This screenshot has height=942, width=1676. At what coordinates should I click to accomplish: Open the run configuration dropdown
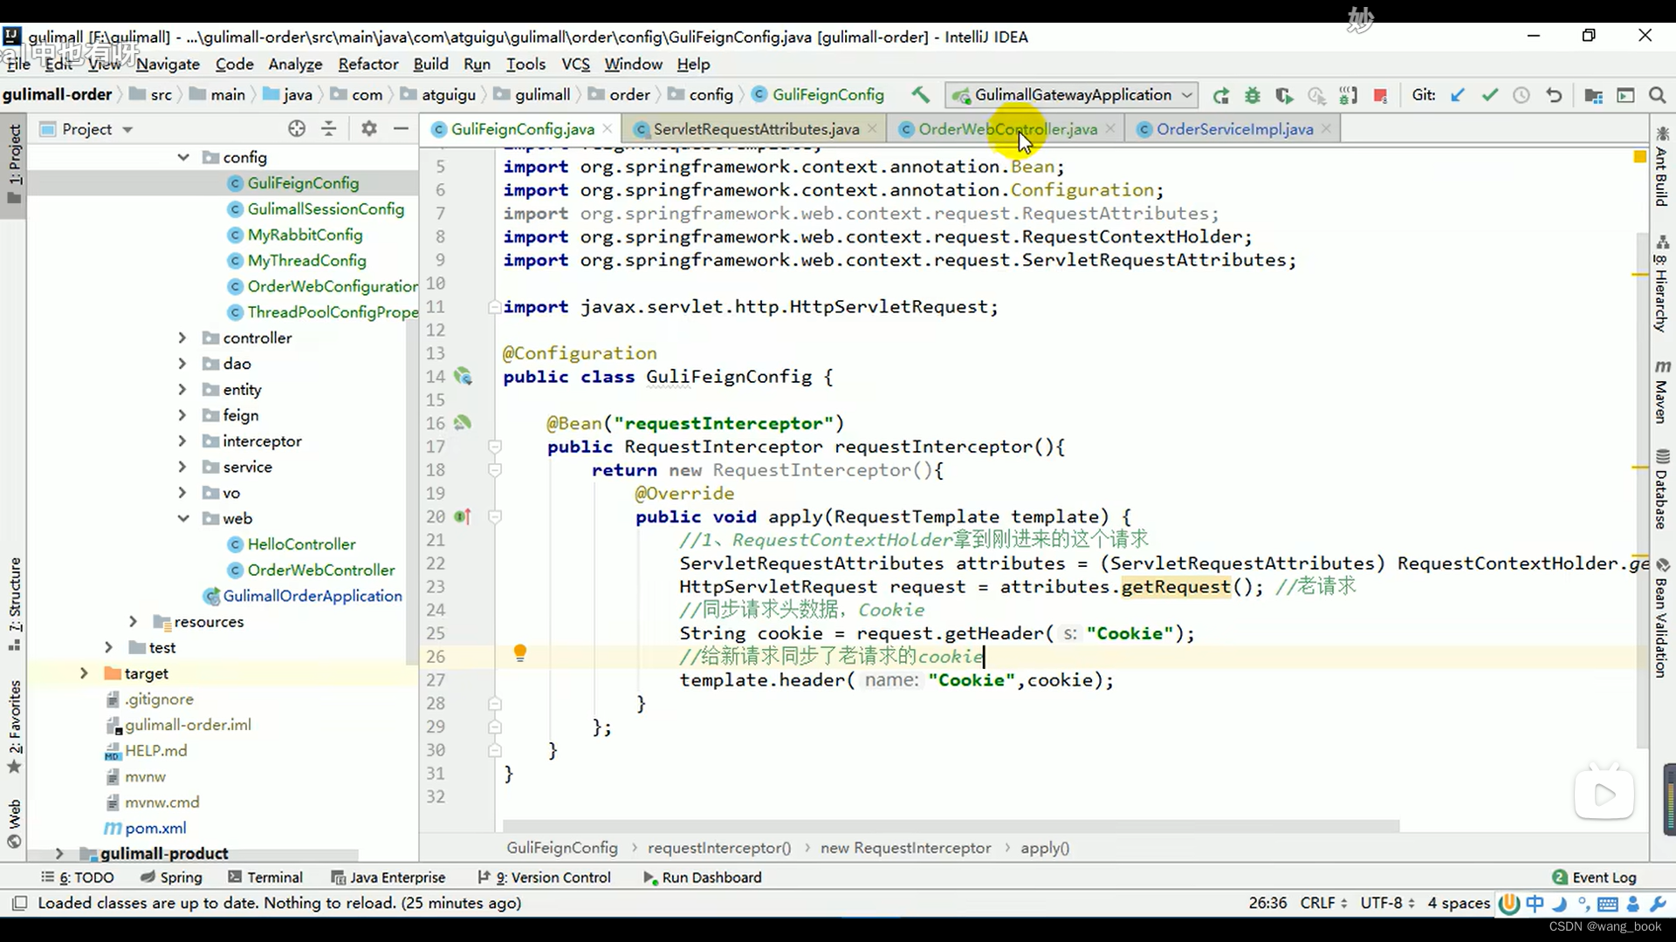click(1074, 95)
